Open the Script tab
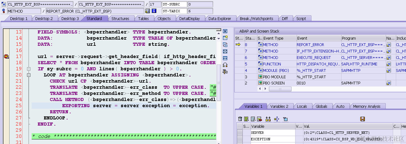406x144 pixels. 301,18
